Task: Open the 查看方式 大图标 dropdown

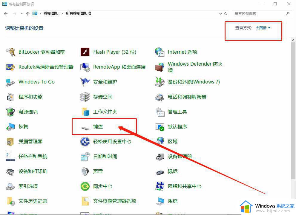Action: (263, 28)
